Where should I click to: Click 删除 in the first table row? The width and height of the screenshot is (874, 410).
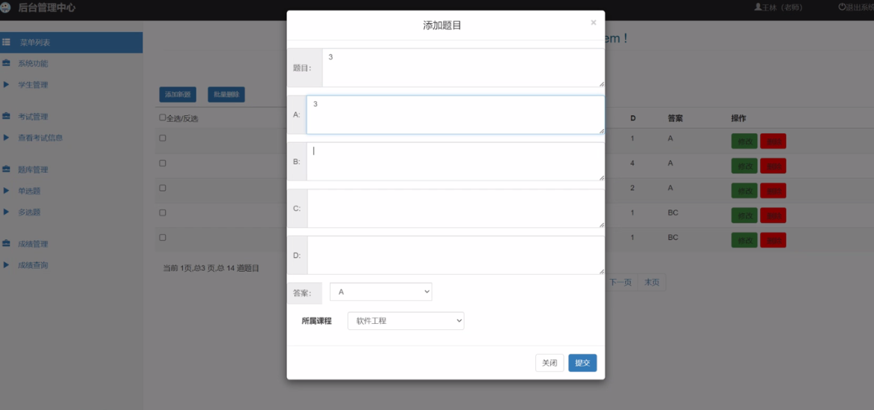(x=773, y=141)
